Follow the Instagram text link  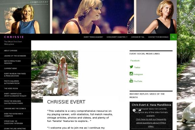(x=138, y=74)
